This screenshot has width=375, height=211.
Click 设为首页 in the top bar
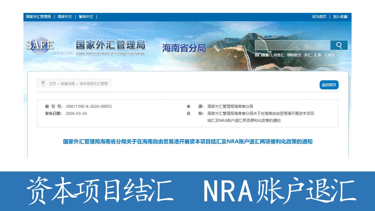(x=319, y=17)
